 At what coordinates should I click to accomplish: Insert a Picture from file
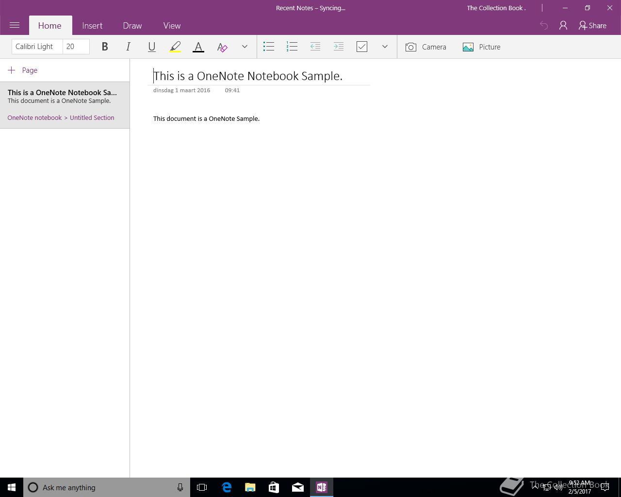pyautogui.click(x=481, y=47)
